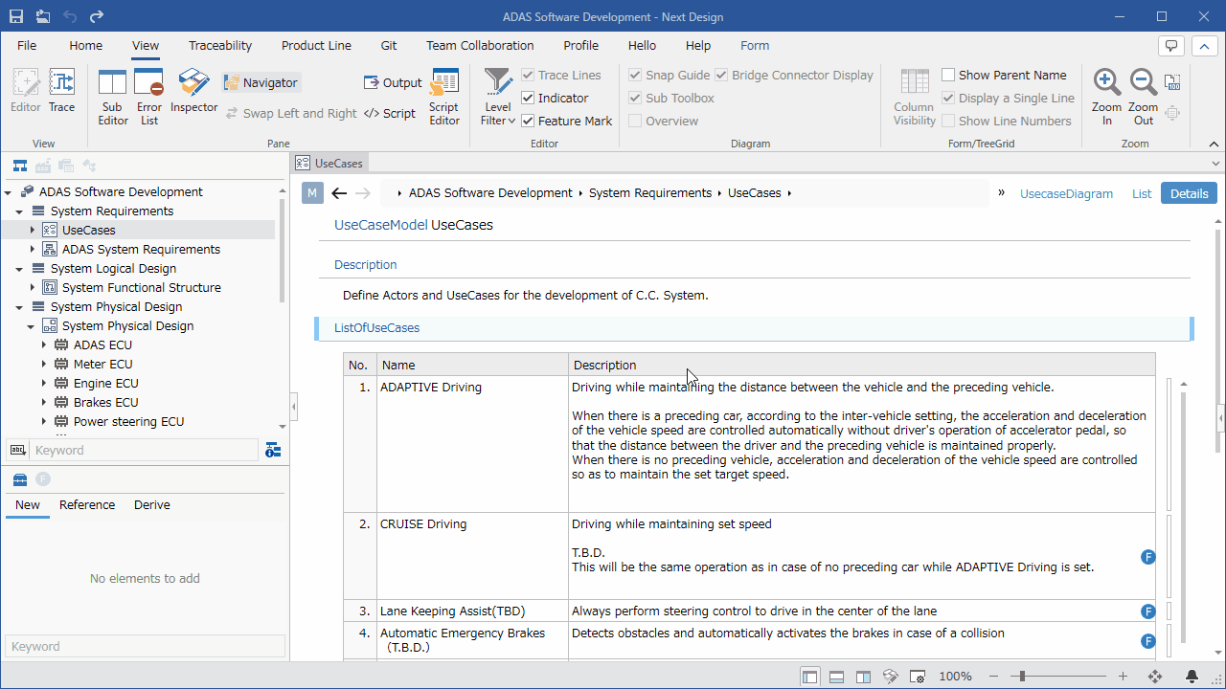Click the page-fit icon beside Zoom Out

point(1172,83)
